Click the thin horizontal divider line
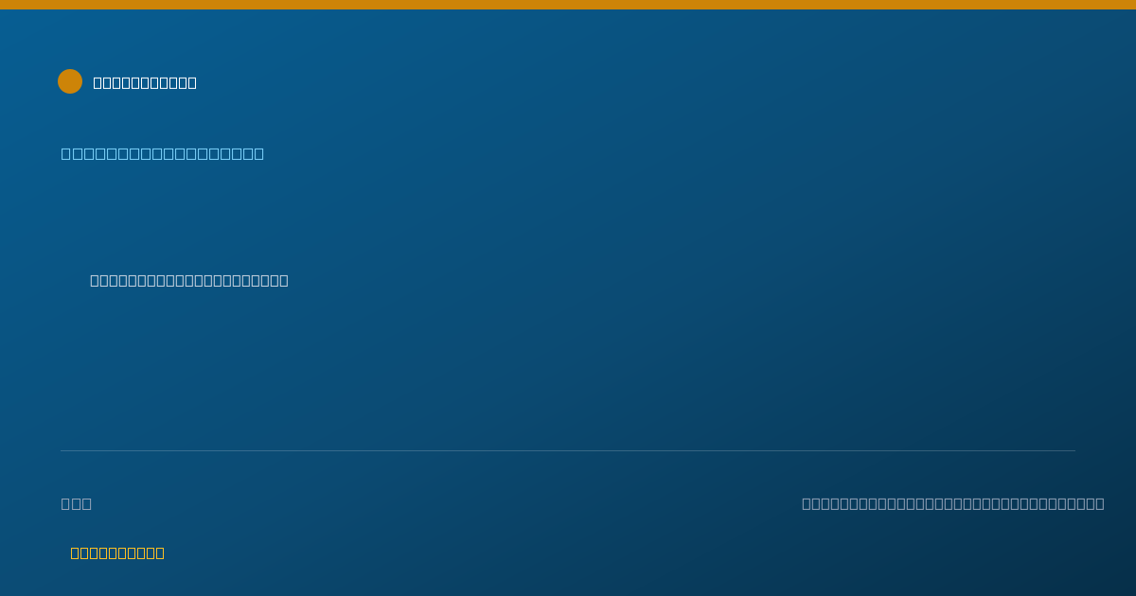1136x596 pixels. [x=568, y=450]
